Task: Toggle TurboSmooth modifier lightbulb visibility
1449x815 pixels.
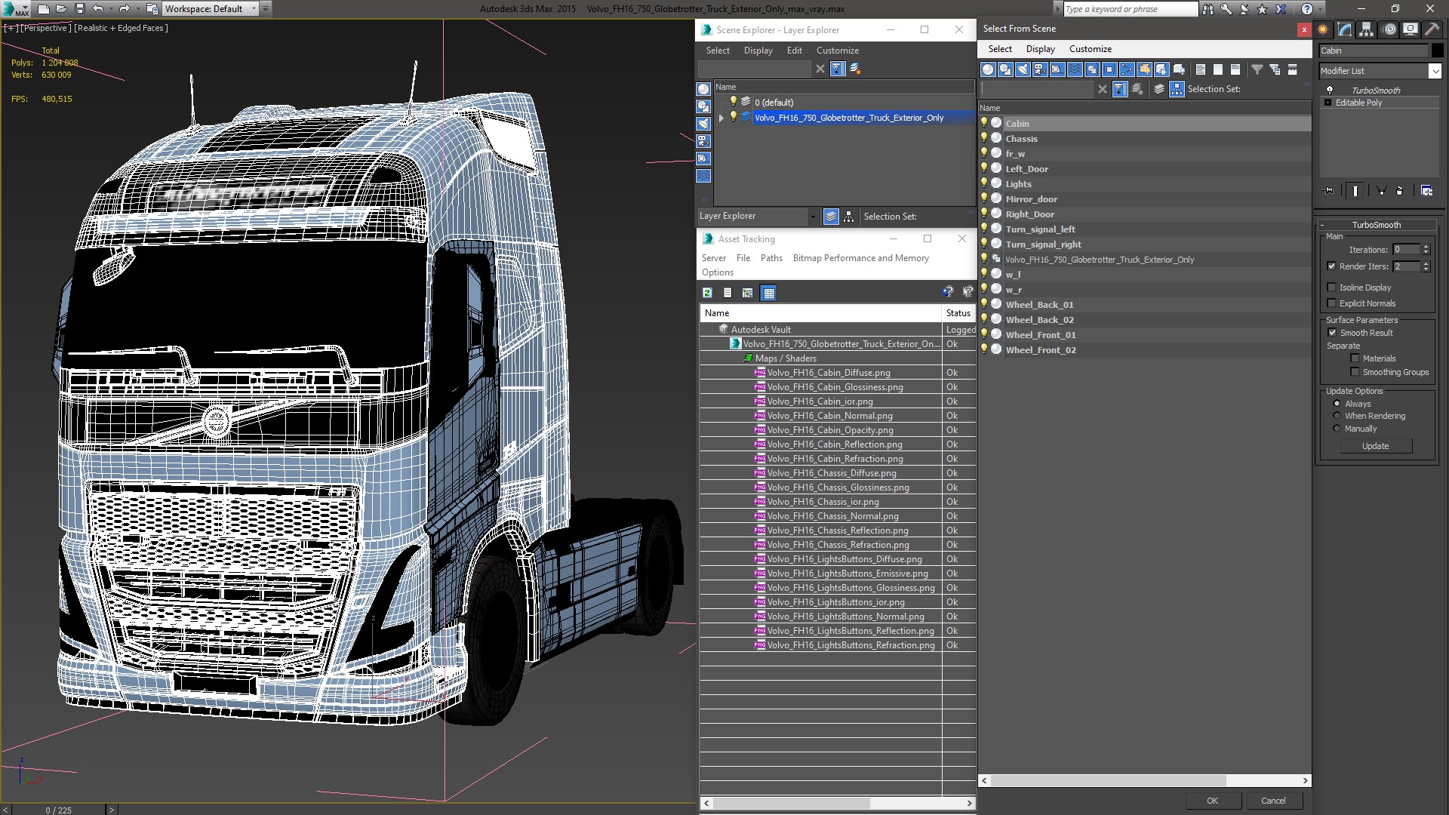Action: [x=1330, y=91]
